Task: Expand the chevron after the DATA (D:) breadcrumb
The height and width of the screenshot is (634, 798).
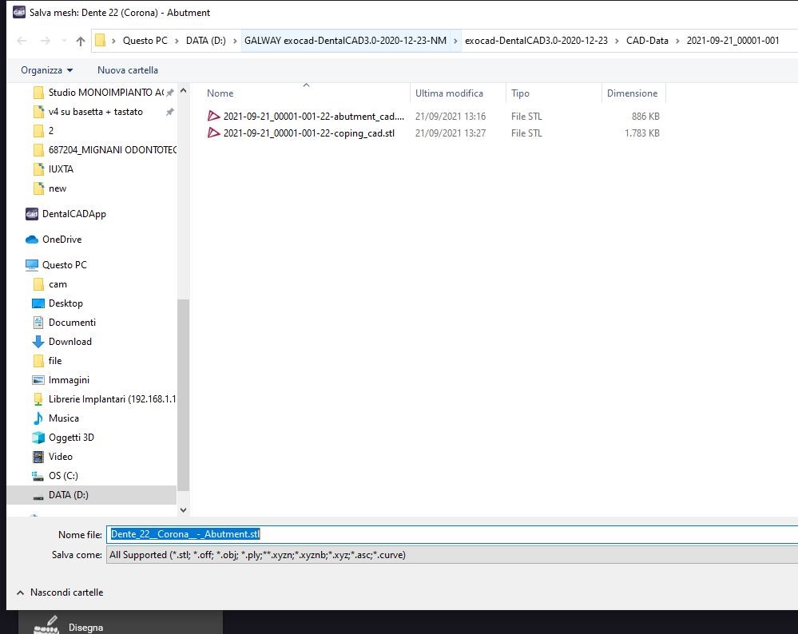Action: click(x=235, y=41)
